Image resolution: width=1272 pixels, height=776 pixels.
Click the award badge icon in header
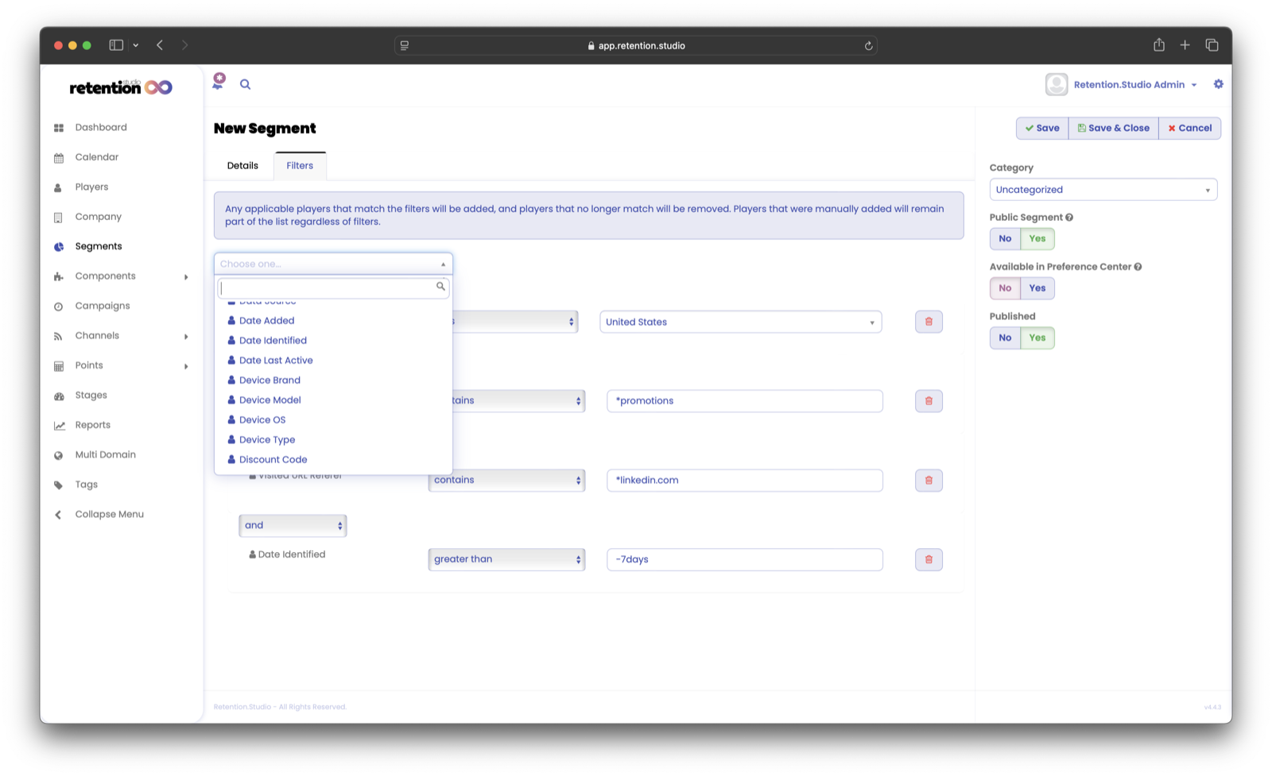click(219, 81)
